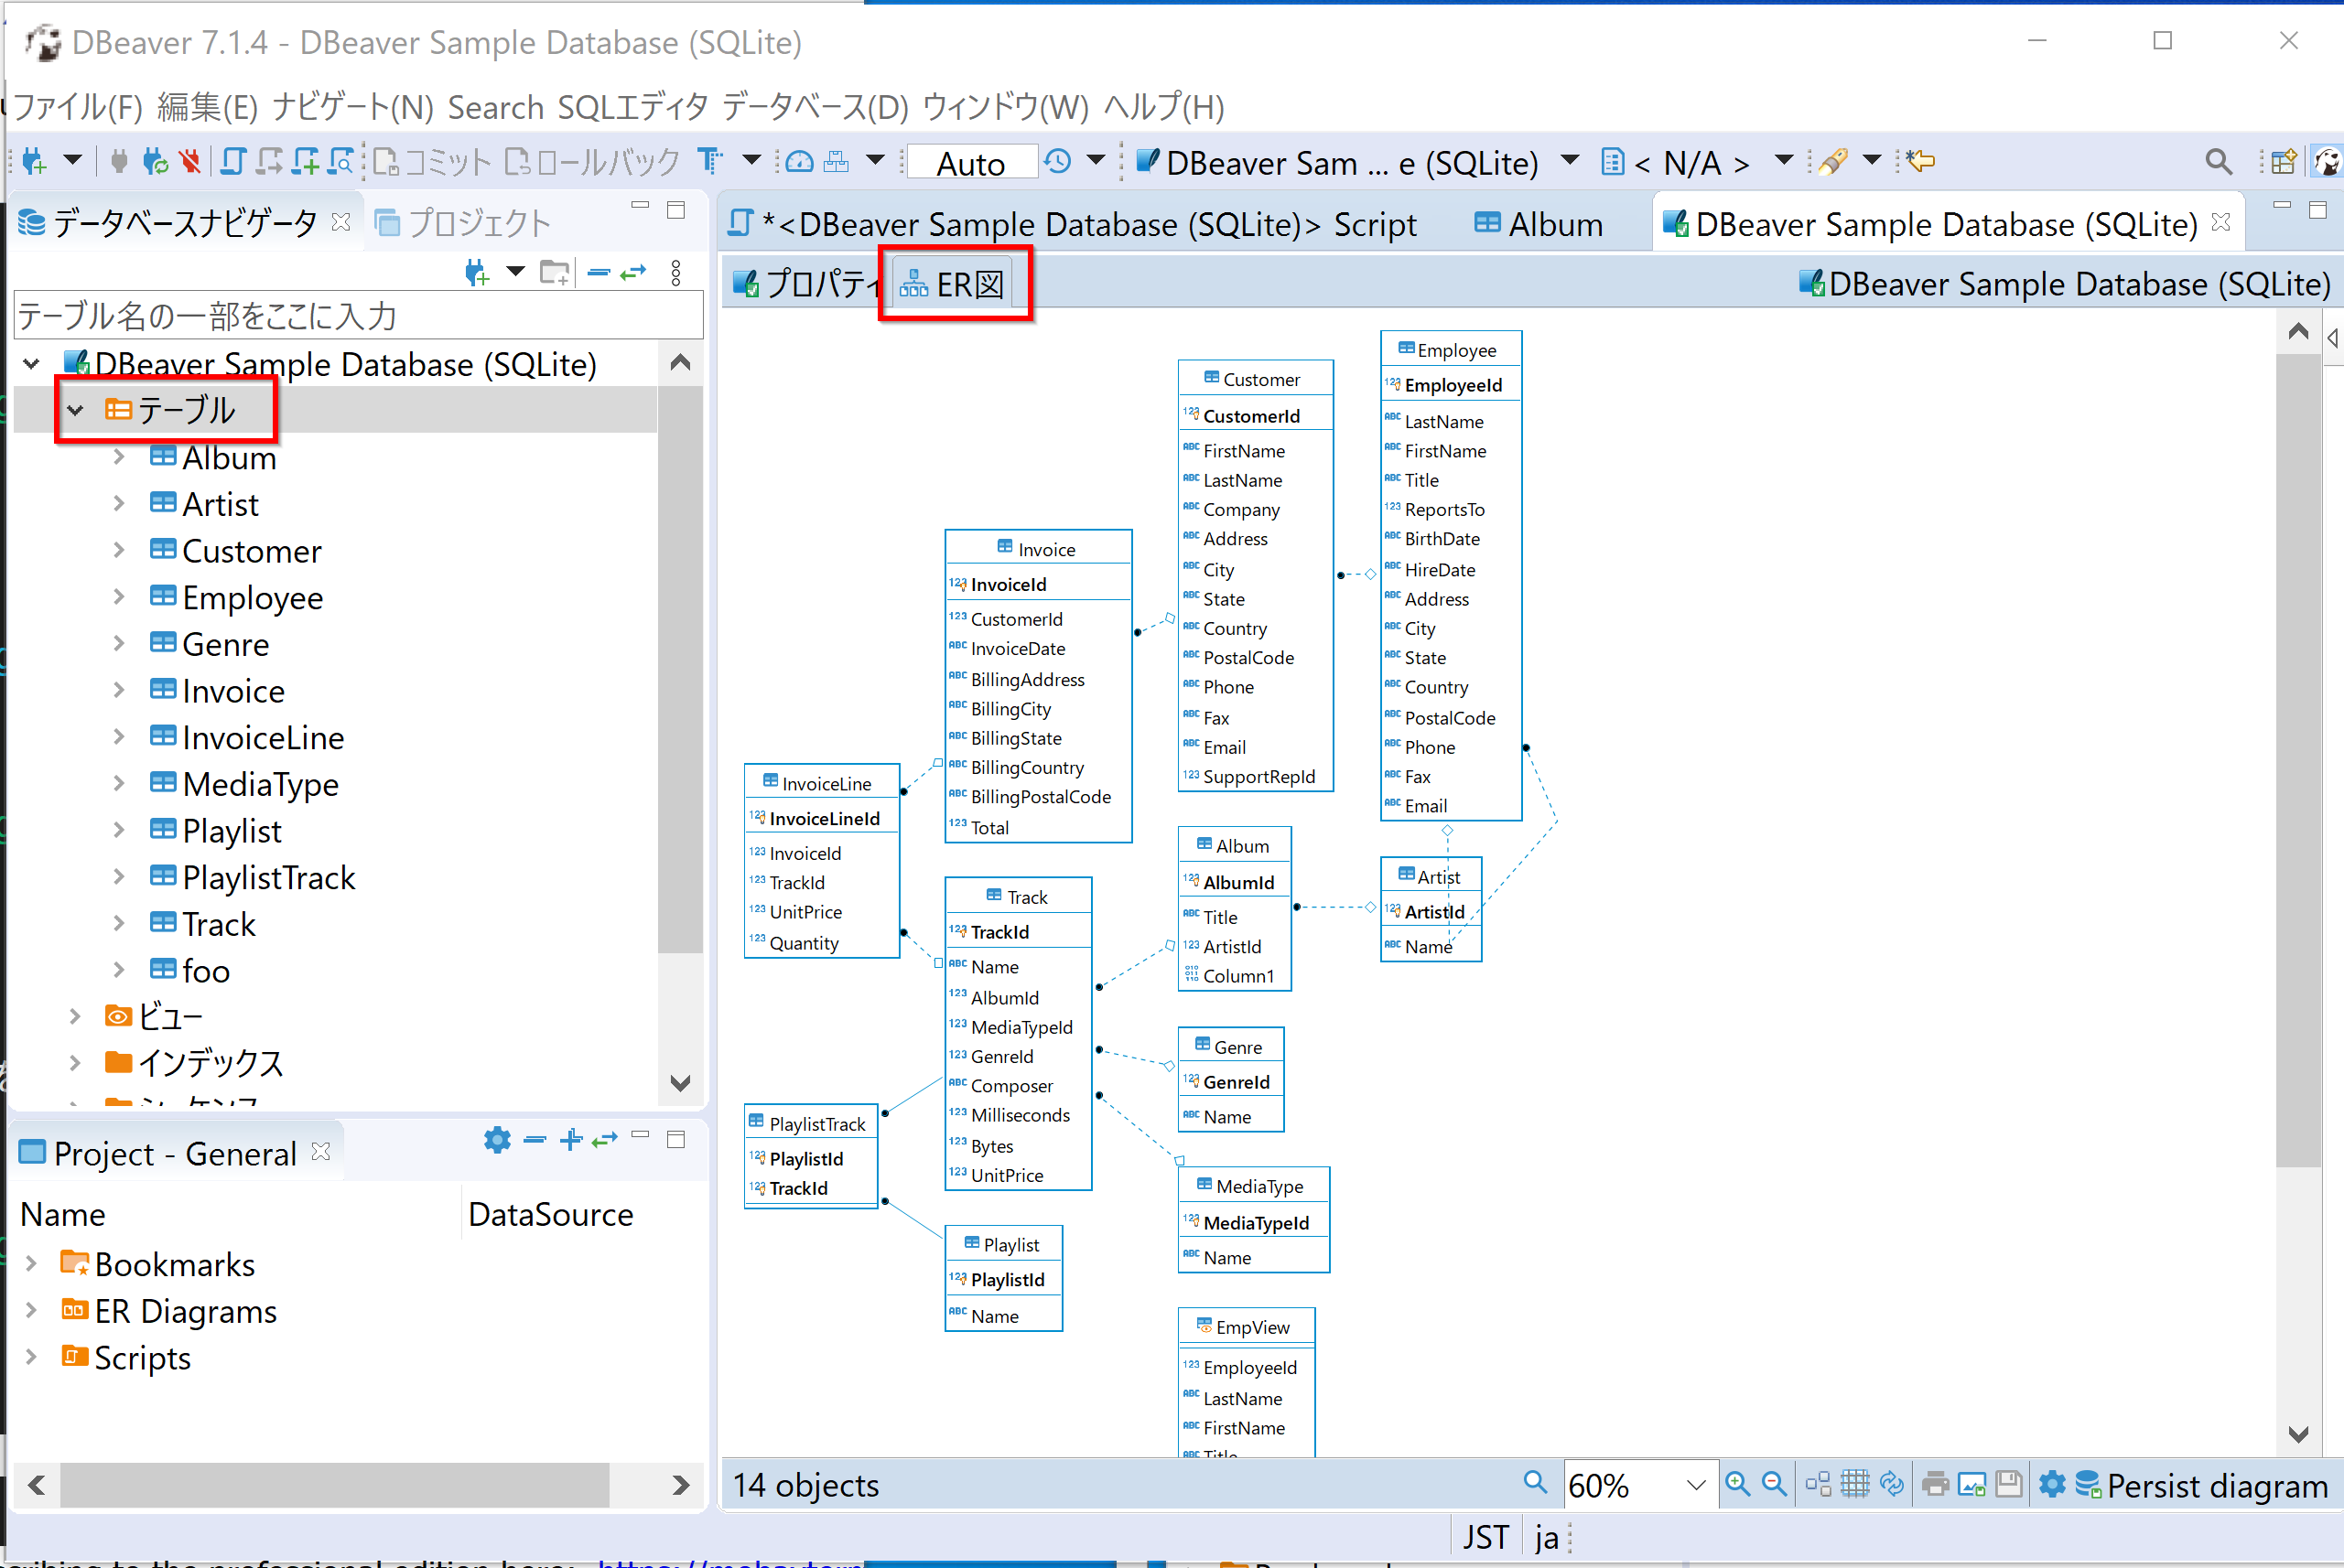2344x1568 pixels.
Task: Expand the Album table node
Action: pyautogui.click(x=119, y=457)
